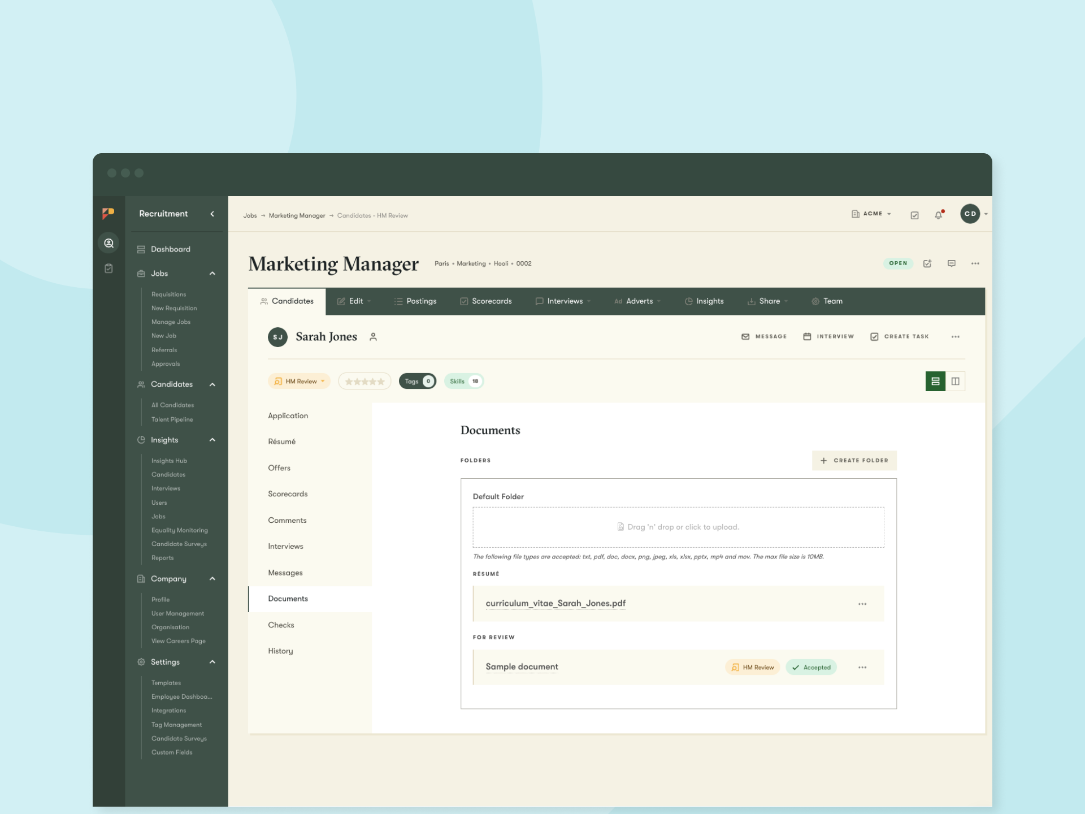
Task: Open more options for curriculum vitae file
Action: (862, 604)
